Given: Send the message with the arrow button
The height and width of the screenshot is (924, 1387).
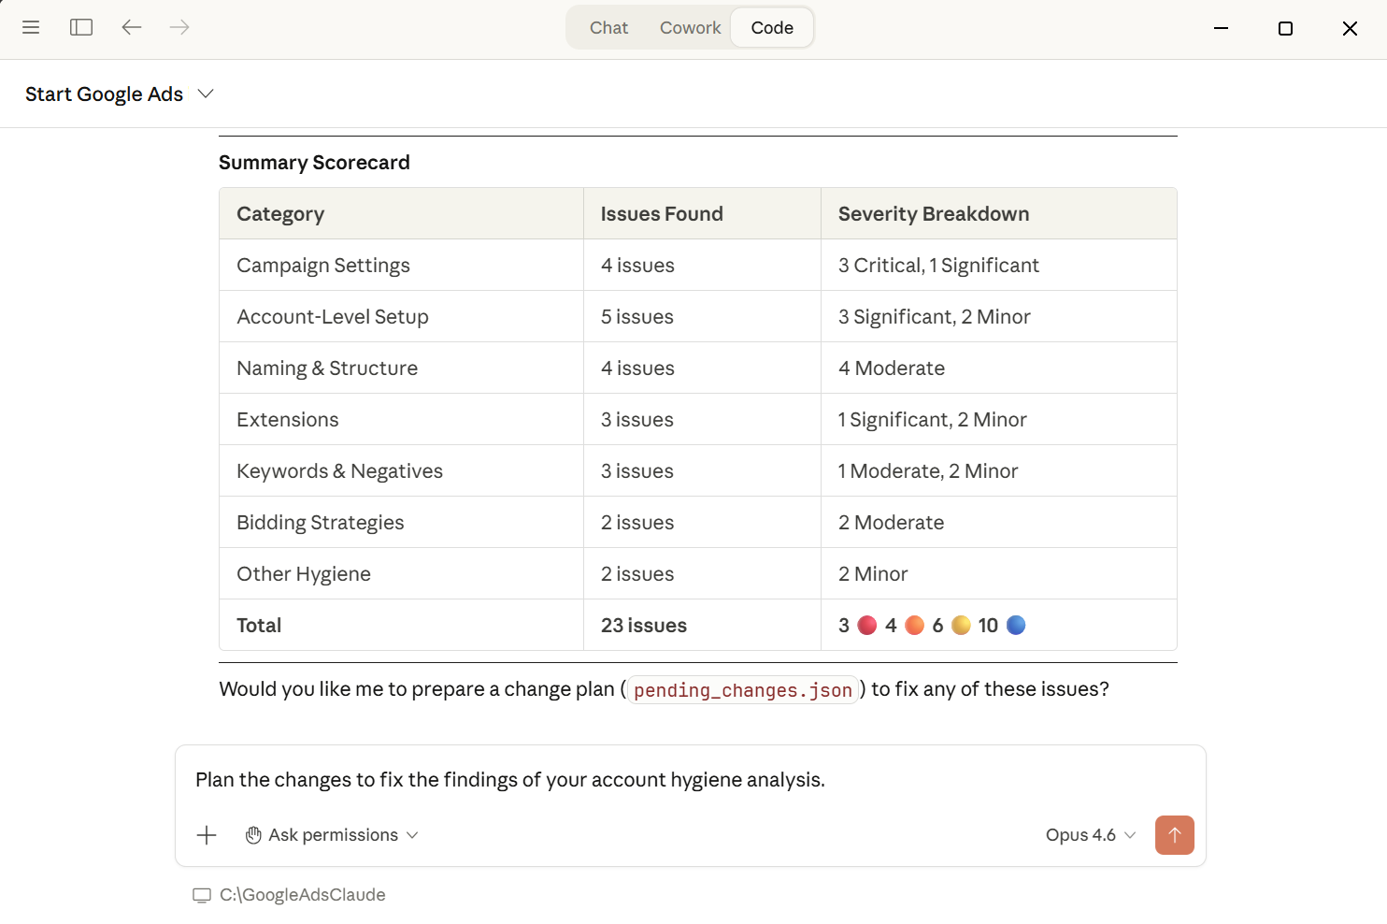Looking at the screenshot, I should coord(1174,835).
